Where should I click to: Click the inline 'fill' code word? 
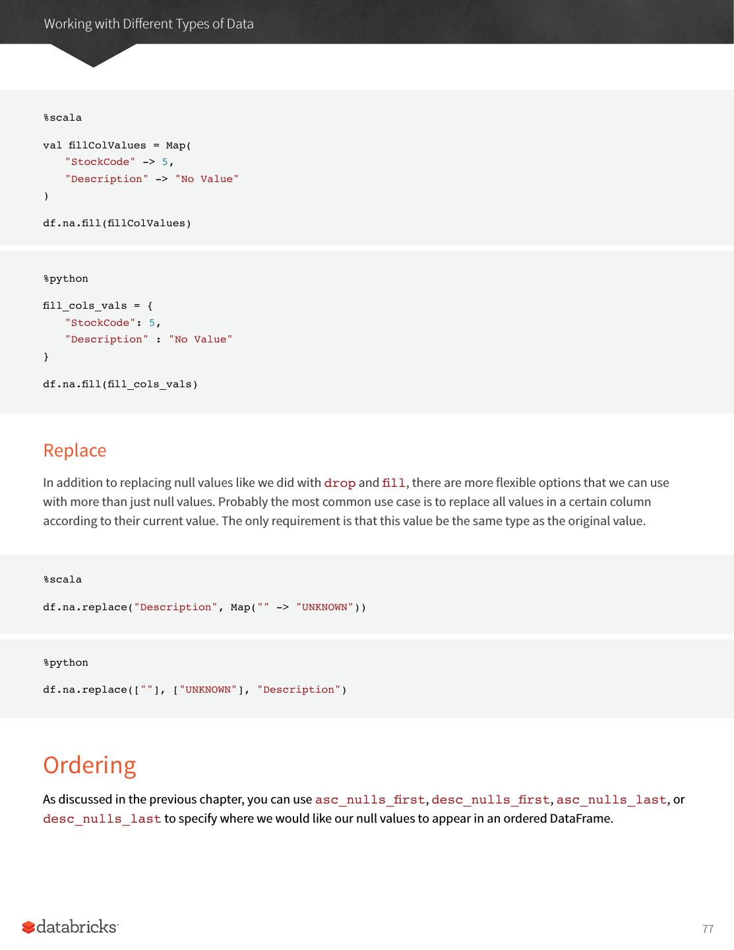pyautogui.click(x=394, y=483)
